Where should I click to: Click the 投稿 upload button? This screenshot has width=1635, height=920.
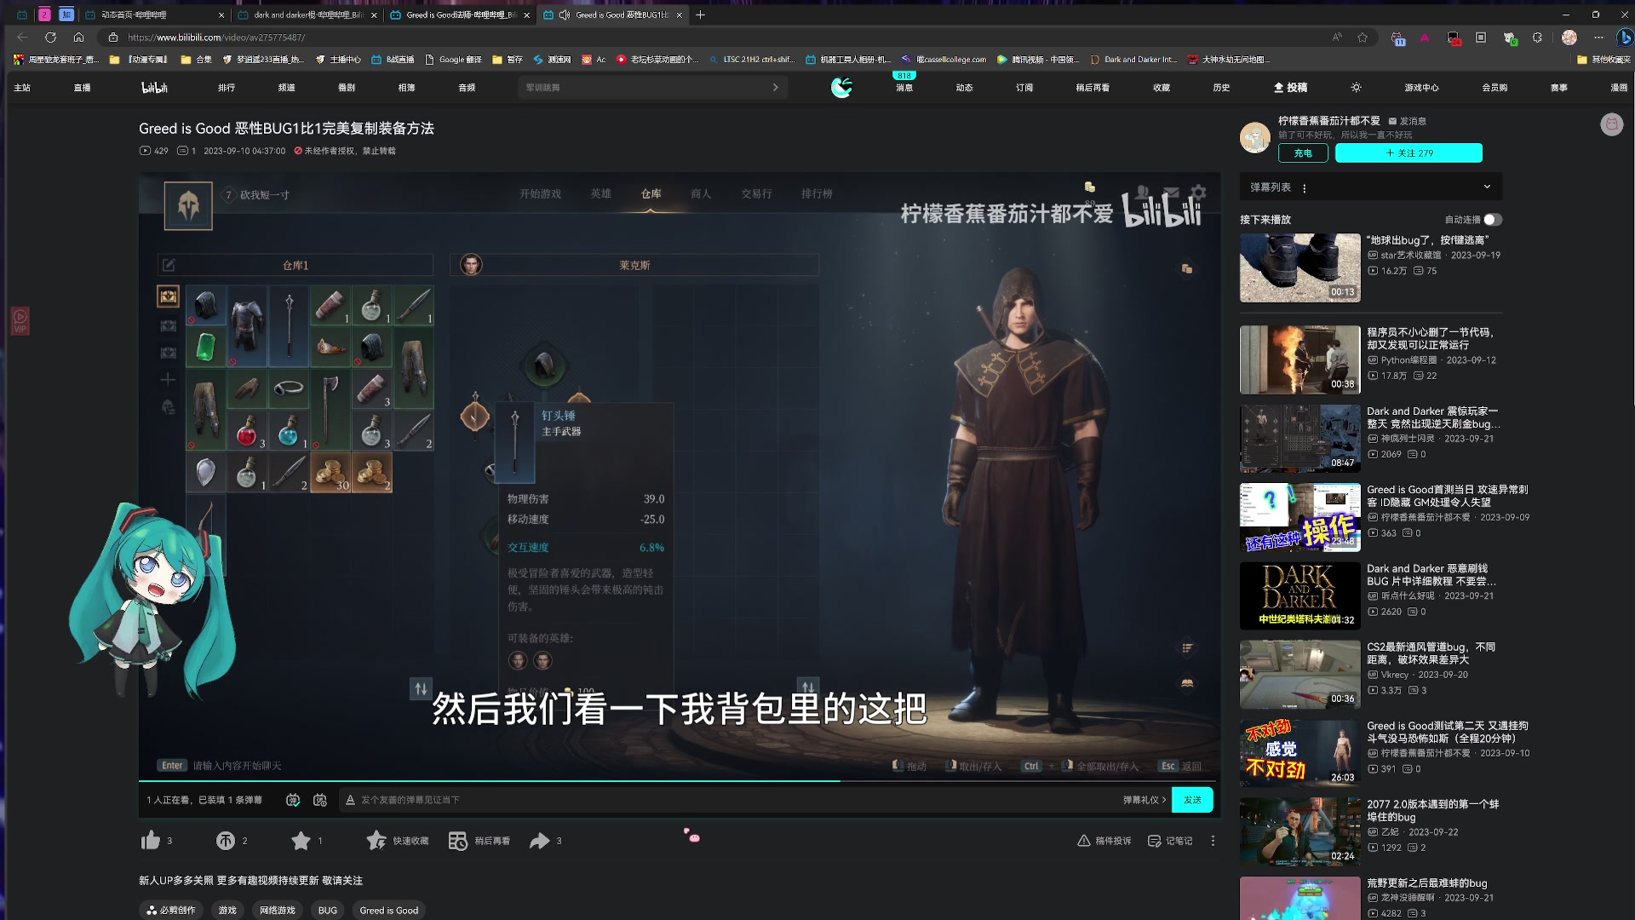pos(1290,88)
